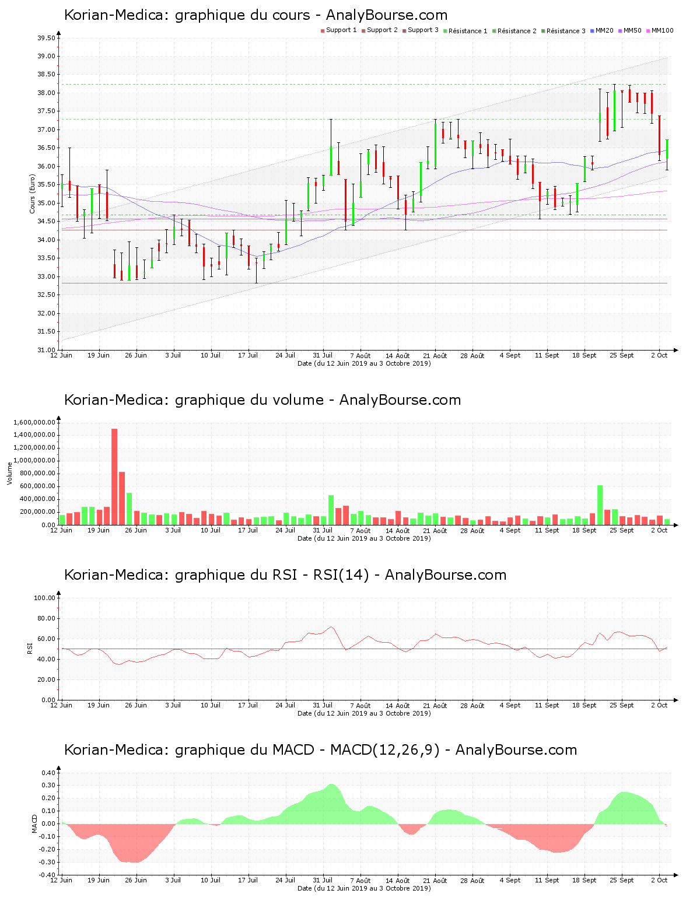Click the 0.40 MACD axis value
700x904 pixels.
point(49,773)
